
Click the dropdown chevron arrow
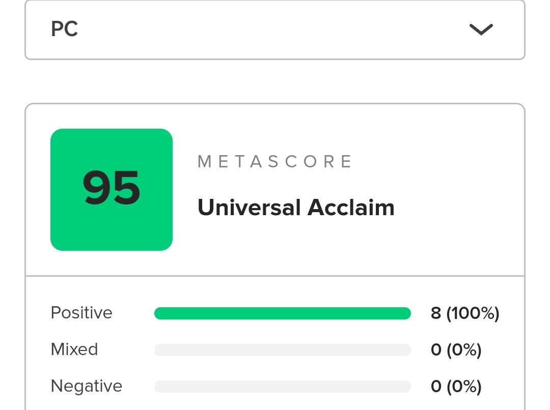coord(481,30)
